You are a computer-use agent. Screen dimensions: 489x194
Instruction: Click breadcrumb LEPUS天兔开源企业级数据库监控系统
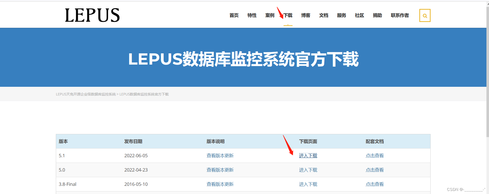click(x=86, y=94)
